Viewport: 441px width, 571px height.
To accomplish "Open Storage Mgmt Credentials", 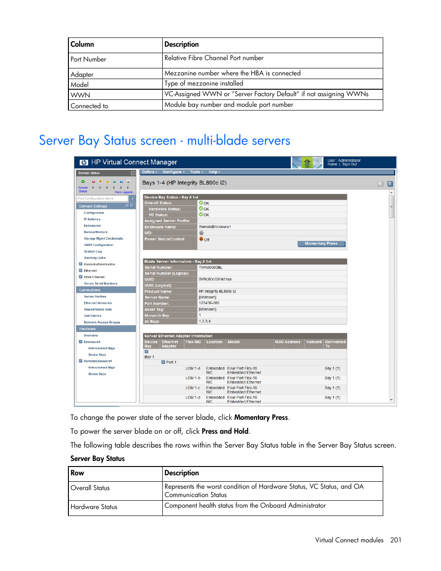I will [103, 239].
